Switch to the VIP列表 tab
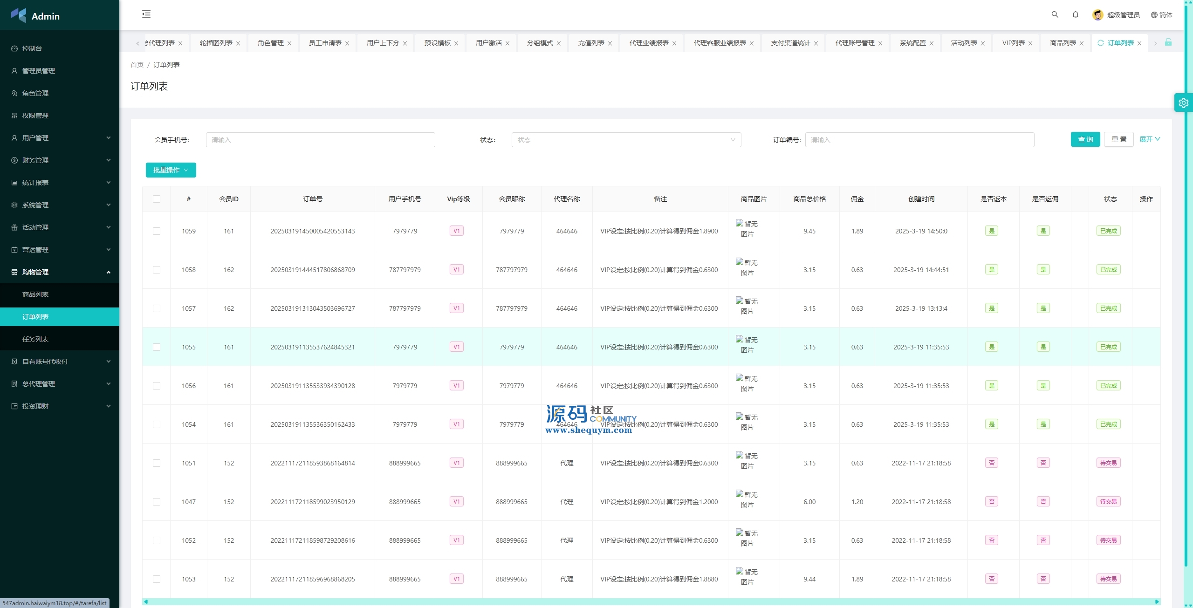The width and height of the screenshot is (1193, 608). 1013,43
